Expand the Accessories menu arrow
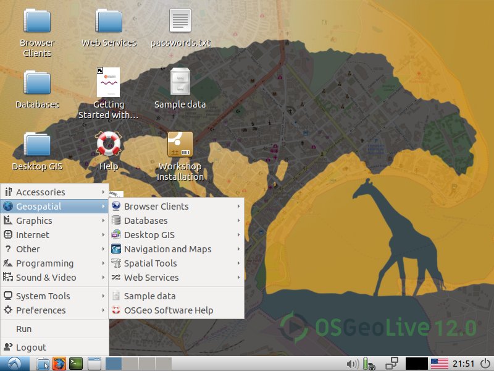The image size is (494, 371). pos(103,192)
